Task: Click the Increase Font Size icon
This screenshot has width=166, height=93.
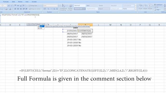Action: 9,6
